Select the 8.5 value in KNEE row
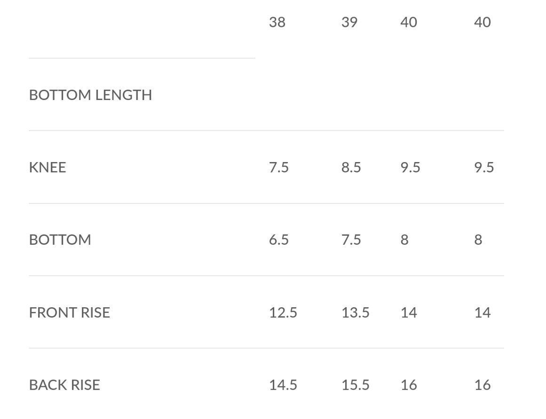 point(351,167)
